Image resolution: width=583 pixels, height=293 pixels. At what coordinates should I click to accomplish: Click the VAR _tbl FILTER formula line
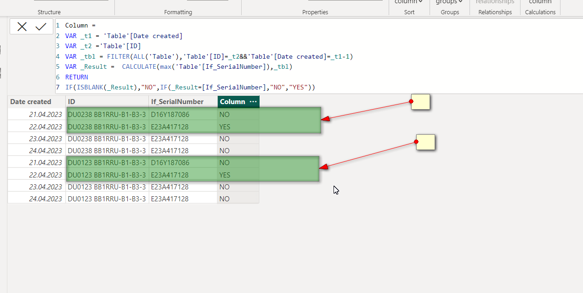point(209,56)
